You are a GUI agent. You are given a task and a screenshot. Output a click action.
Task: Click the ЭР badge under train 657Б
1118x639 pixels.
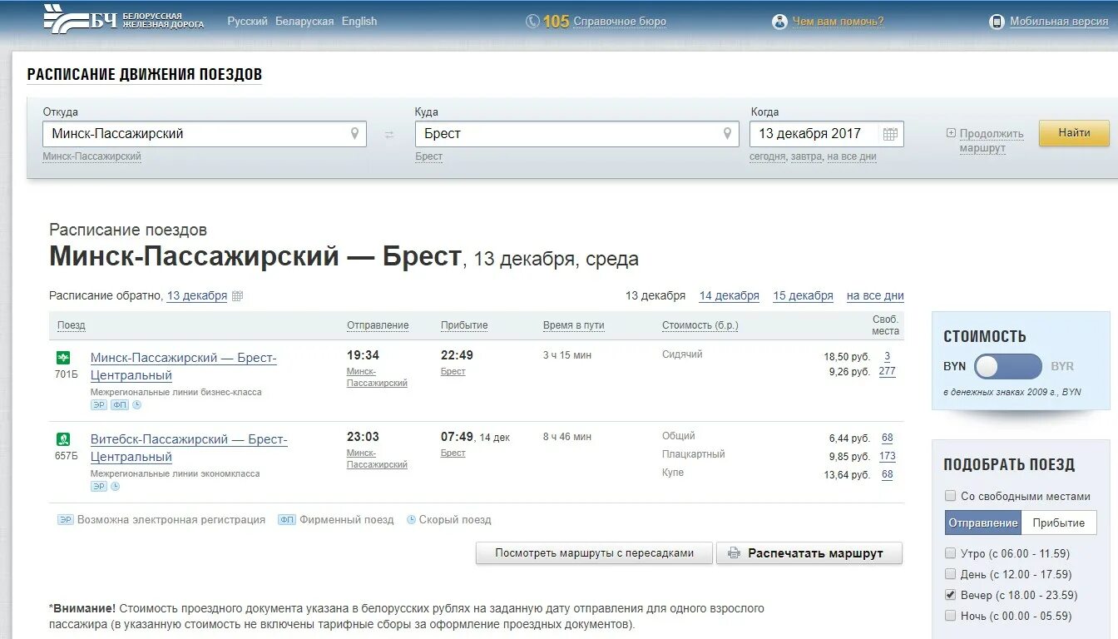point(99,487)
